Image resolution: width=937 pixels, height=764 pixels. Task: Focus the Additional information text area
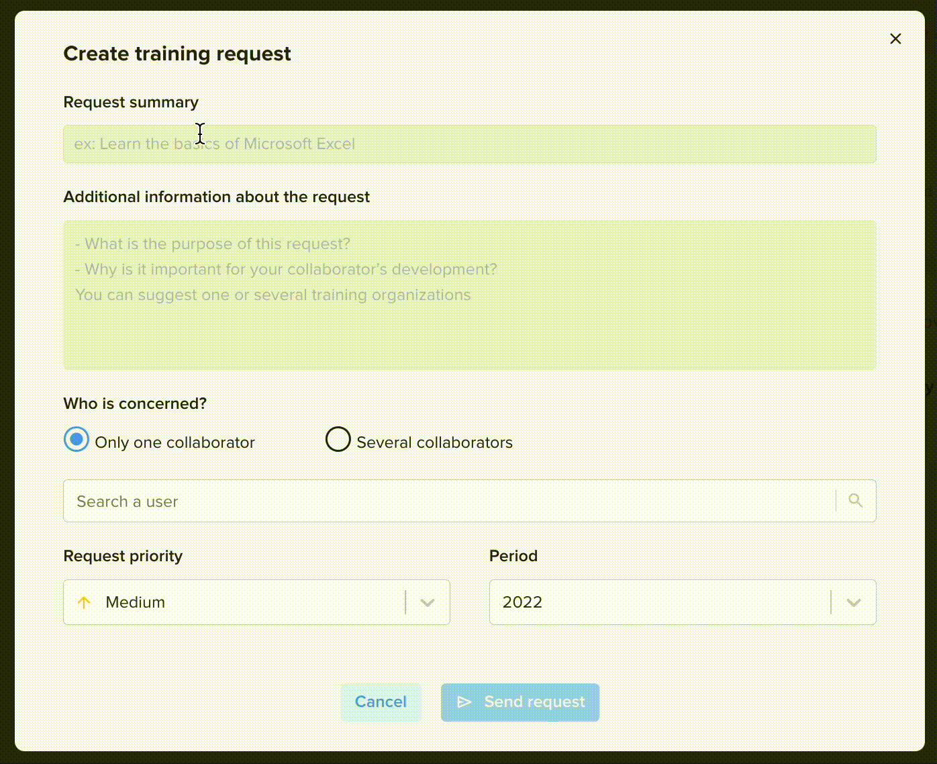click(470, 295)
